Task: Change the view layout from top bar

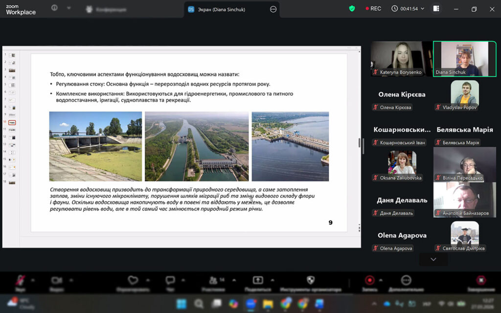Action: click(x=436, y=9)
